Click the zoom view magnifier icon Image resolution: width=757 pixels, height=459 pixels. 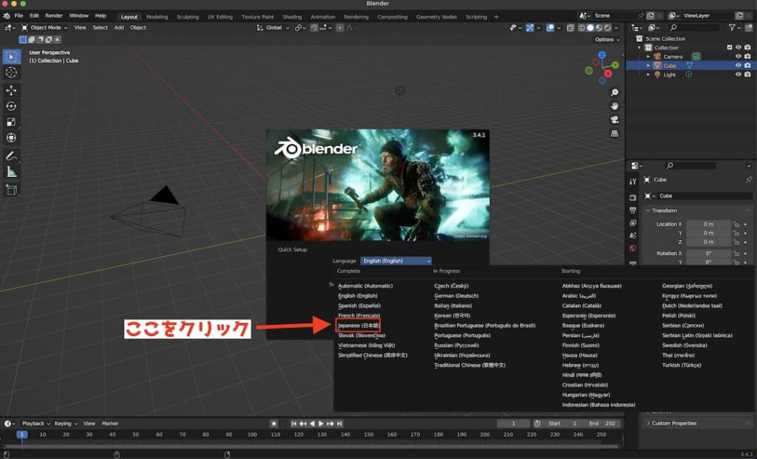point(614,92)
